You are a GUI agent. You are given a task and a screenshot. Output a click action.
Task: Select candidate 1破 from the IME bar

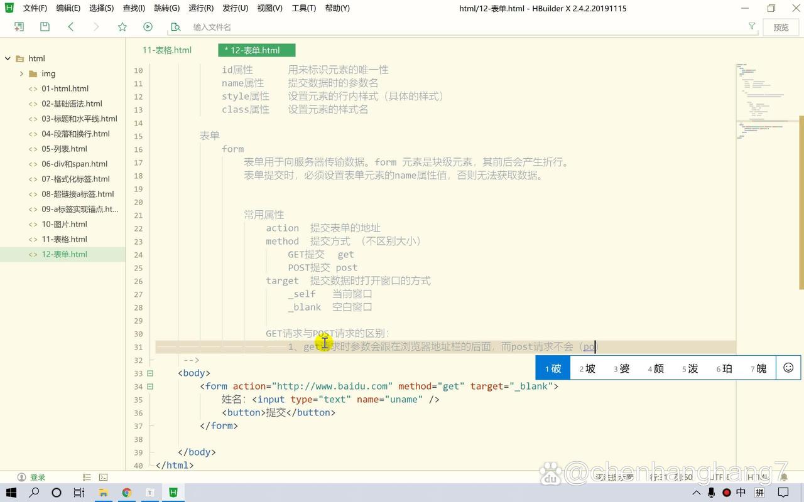pos(551,368)
